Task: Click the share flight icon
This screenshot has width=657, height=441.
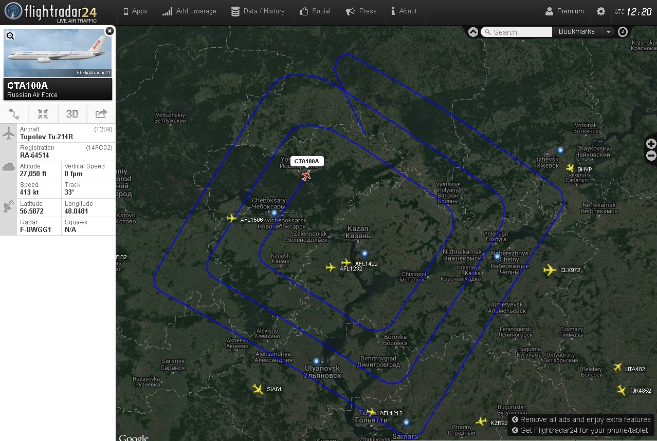Action: [x=101, y=114]
